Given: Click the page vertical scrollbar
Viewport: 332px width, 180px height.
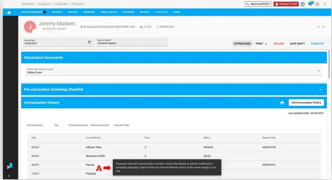Looking at the screenshot, I should pyautogui.click(x=329, y=64).
